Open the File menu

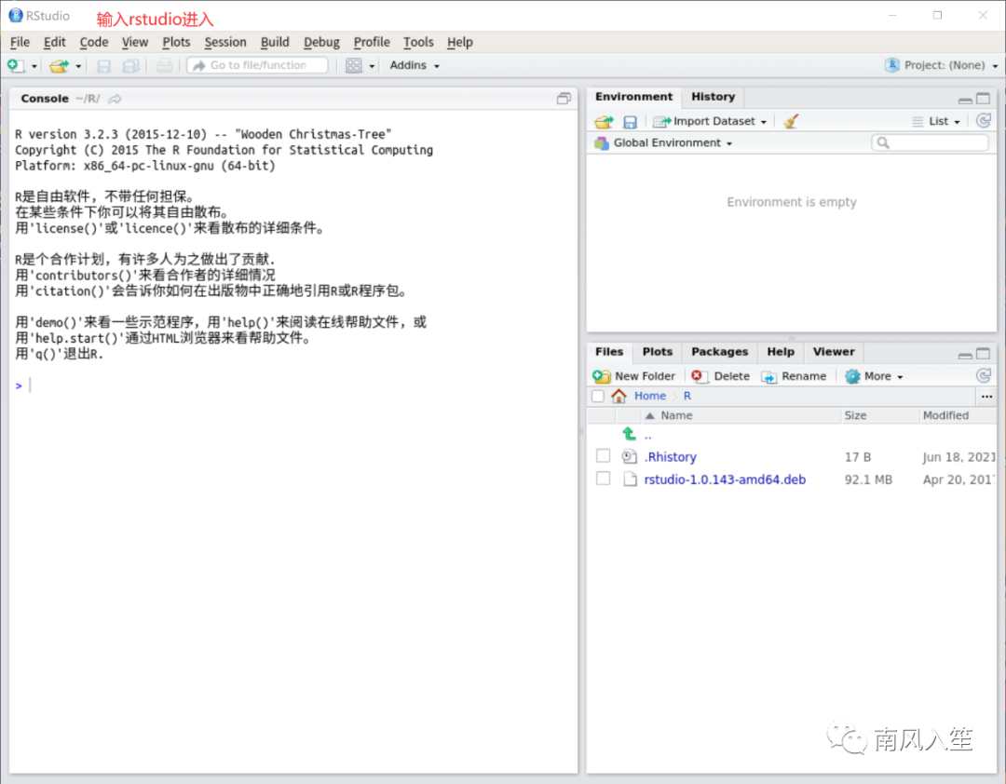click(x=20, y=42)
